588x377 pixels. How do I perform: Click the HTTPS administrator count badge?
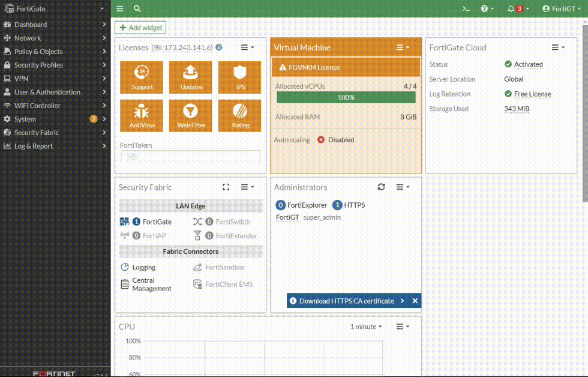pos(337,205)
